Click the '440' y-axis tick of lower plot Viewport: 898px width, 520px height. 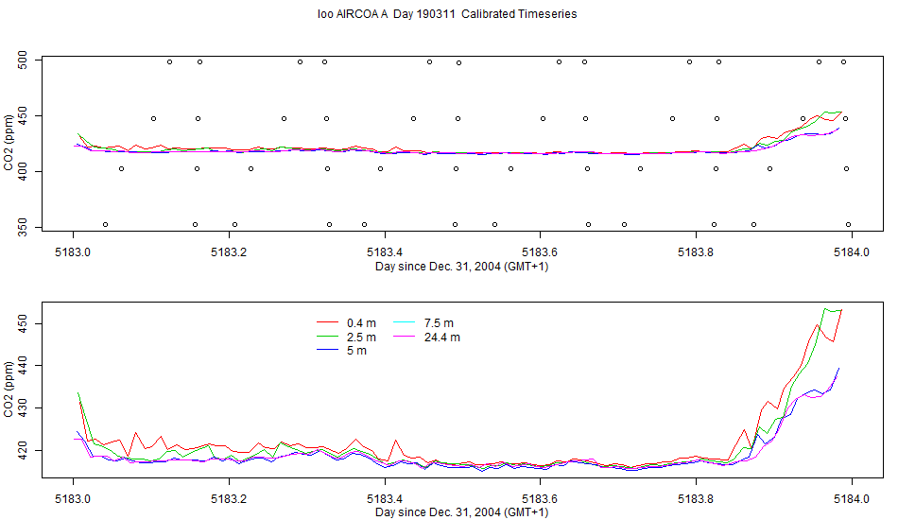pos(23,366)
